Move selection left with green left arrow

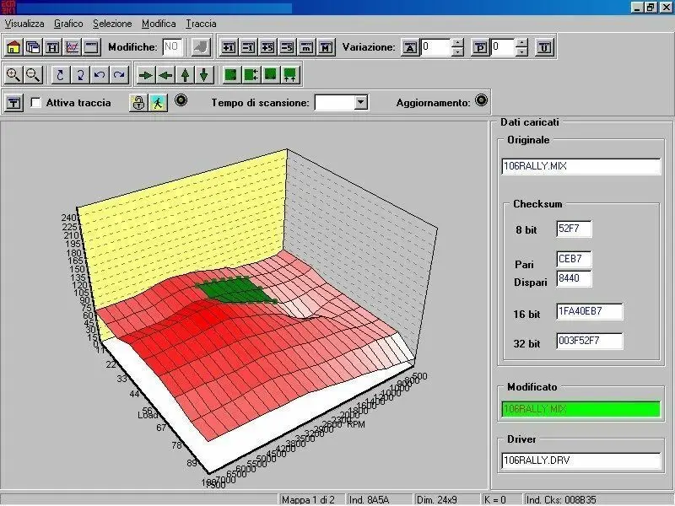coord(165,75)
